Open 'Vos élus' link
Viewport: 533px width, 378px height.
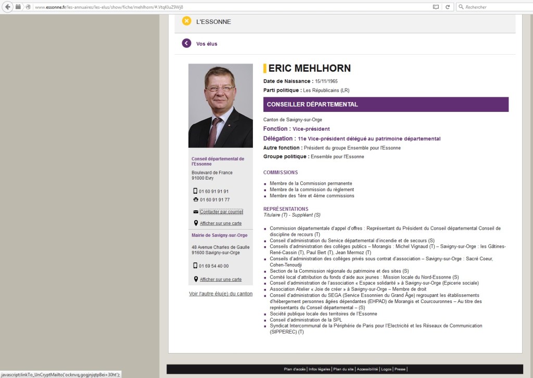point(207,44)
